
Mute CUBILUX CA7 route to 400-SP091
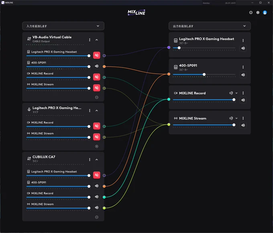point(97,186)
